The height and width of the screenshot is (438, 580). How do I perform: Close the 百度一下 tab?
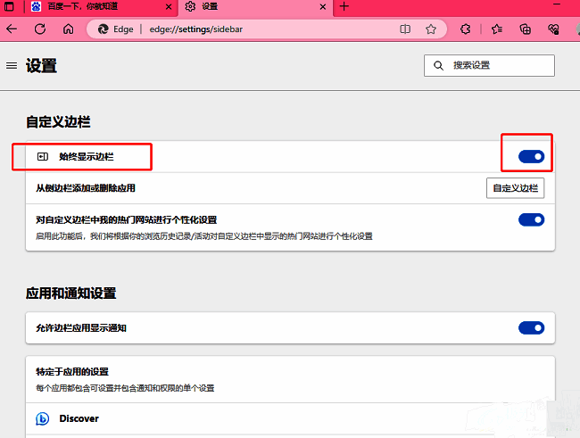(169, 6)
